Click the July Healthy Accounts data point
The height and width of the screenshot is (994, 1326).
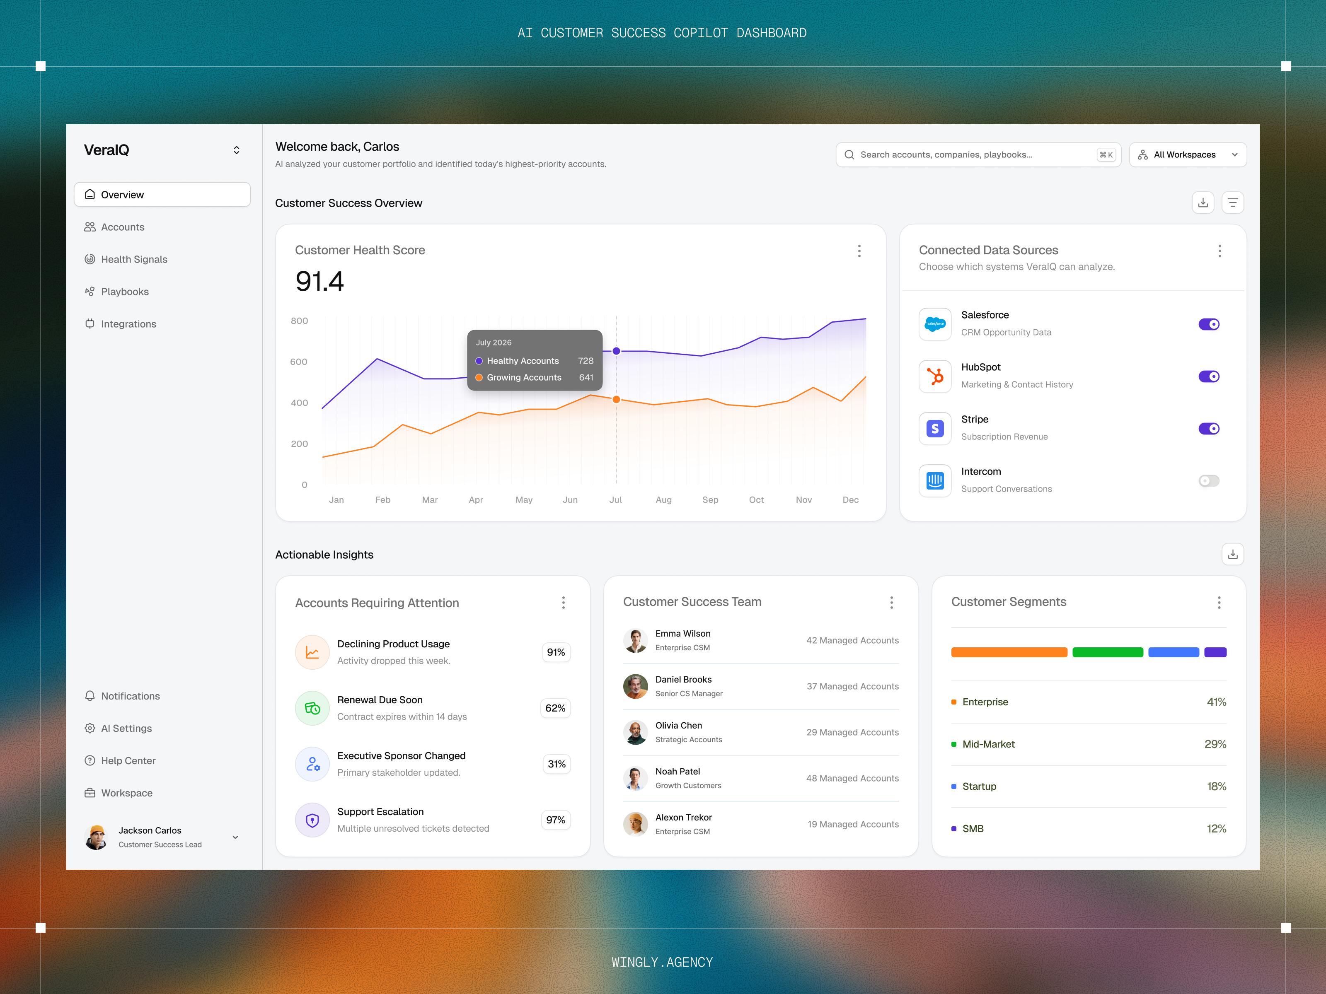[x=616, y=351]
